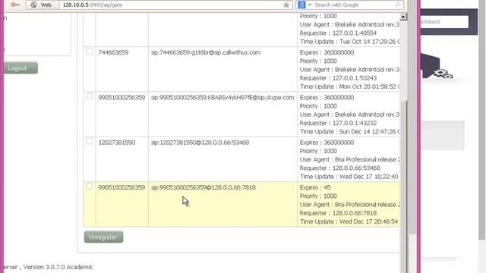Screen dimensions: 486x273
Task: Click the magnifier search icon
Action: 398,5
